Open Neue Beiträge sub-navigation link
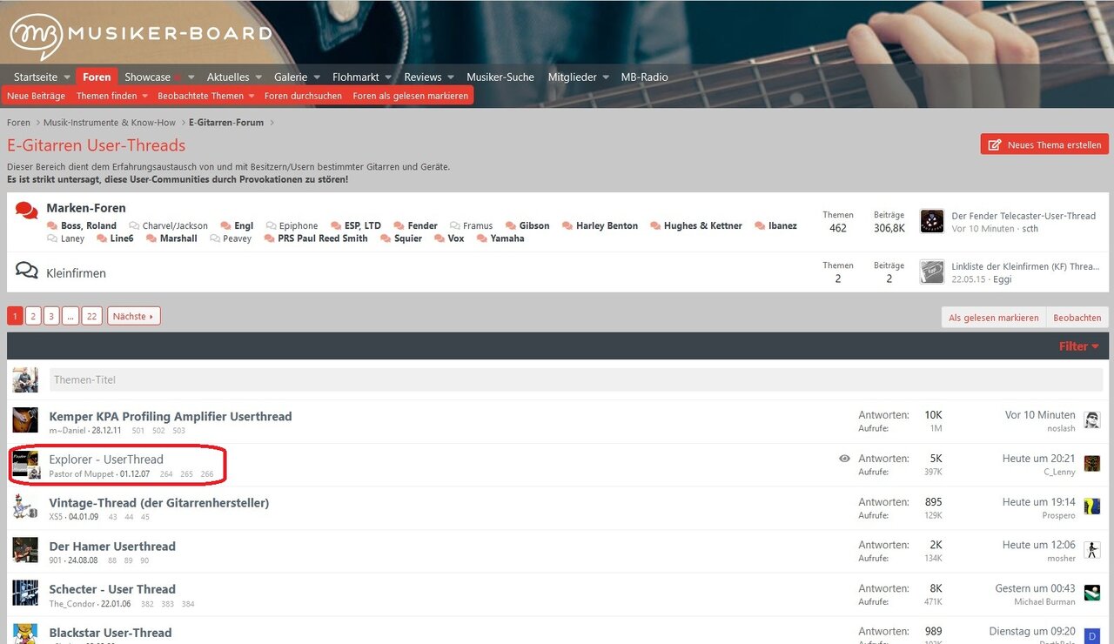Viewport: 1114px width, 644px height. point(37,96)
